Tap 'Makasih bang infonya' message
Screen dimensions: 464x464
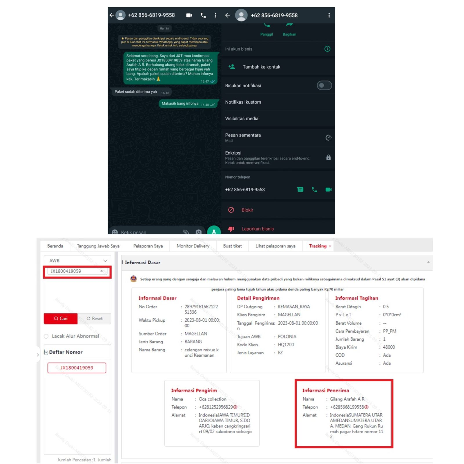point(188,104)
